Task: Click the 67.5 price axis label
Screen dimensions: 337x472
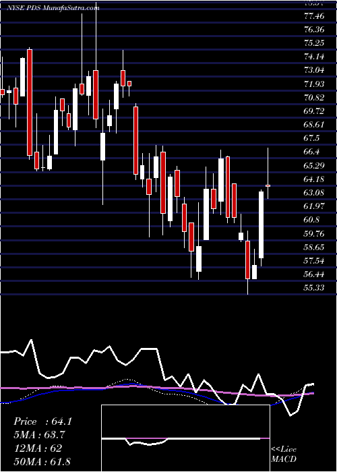Action: (x=311, y=138)
